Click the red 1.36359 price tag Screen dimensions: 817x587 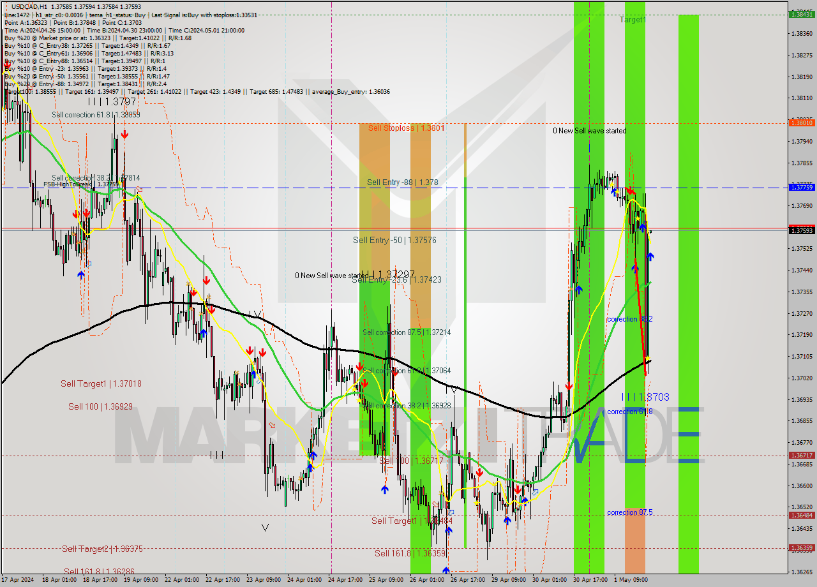pyautogui.click(x=802, y=547)
